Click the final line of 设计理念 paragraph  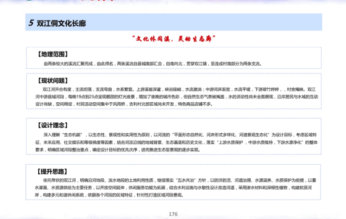118,150
